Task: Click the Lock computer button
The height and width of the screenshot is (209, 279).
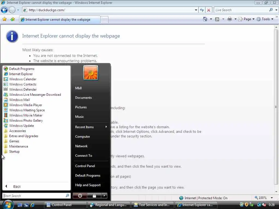Action: (x=94, y=196)
